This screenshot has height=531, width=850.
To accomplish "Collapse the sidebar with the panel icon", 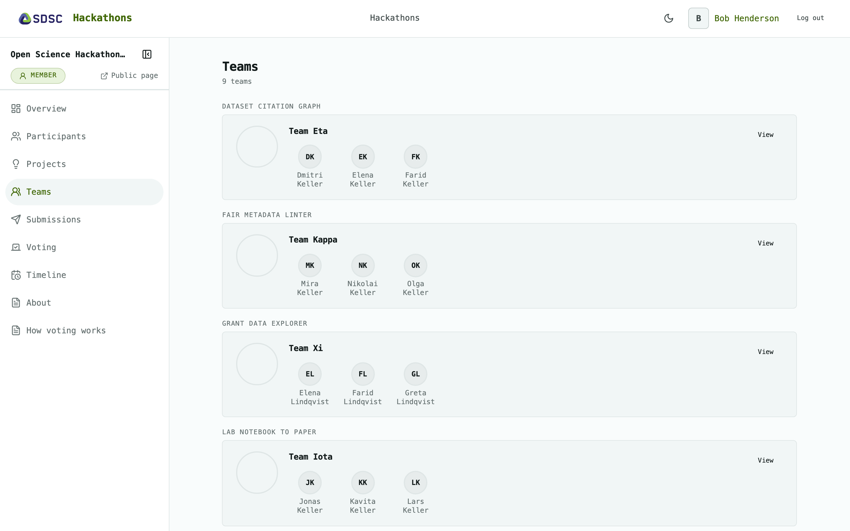I will (x=147, y=55).
